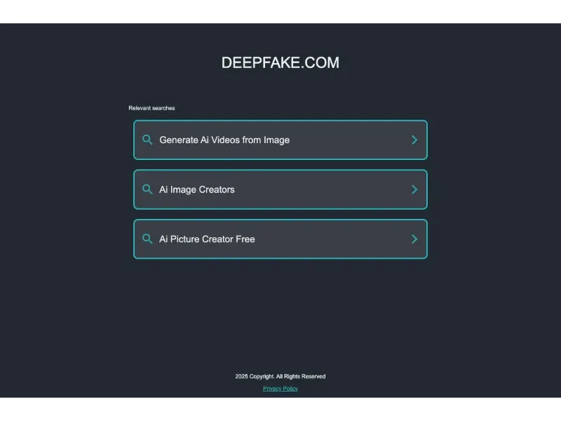Click the 2025 Copyright footer text
561x421 pixels.
(280, 376)
